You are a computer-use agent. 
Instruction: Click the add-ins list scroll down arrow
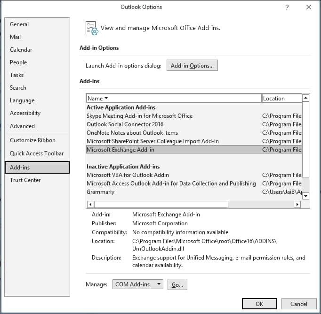[305, 196]
